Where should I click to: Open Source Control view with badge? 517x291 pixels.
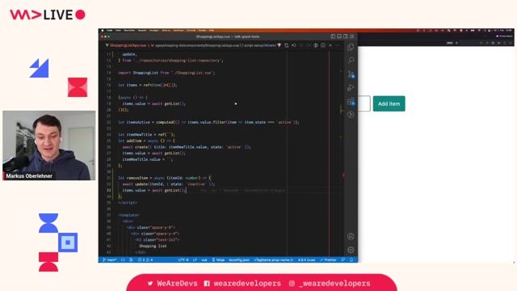351,74
